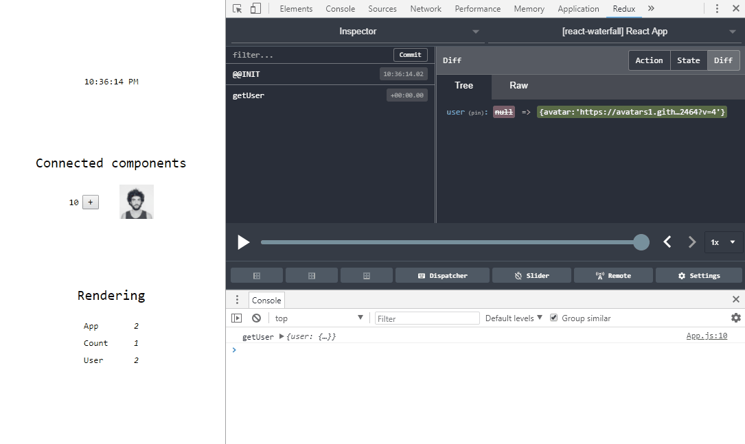Select the Console drawer tab
Screen dimensions: 745x444
266,300
